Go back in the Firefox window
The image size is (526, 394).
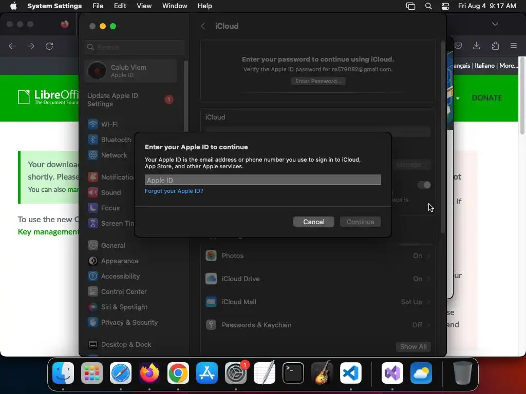[12, 46]
